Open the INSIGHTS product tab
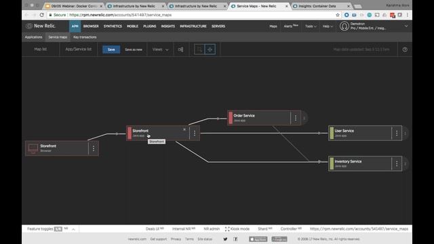The width and height of the screenshot is (434, 244). click(x=168, y=26)
